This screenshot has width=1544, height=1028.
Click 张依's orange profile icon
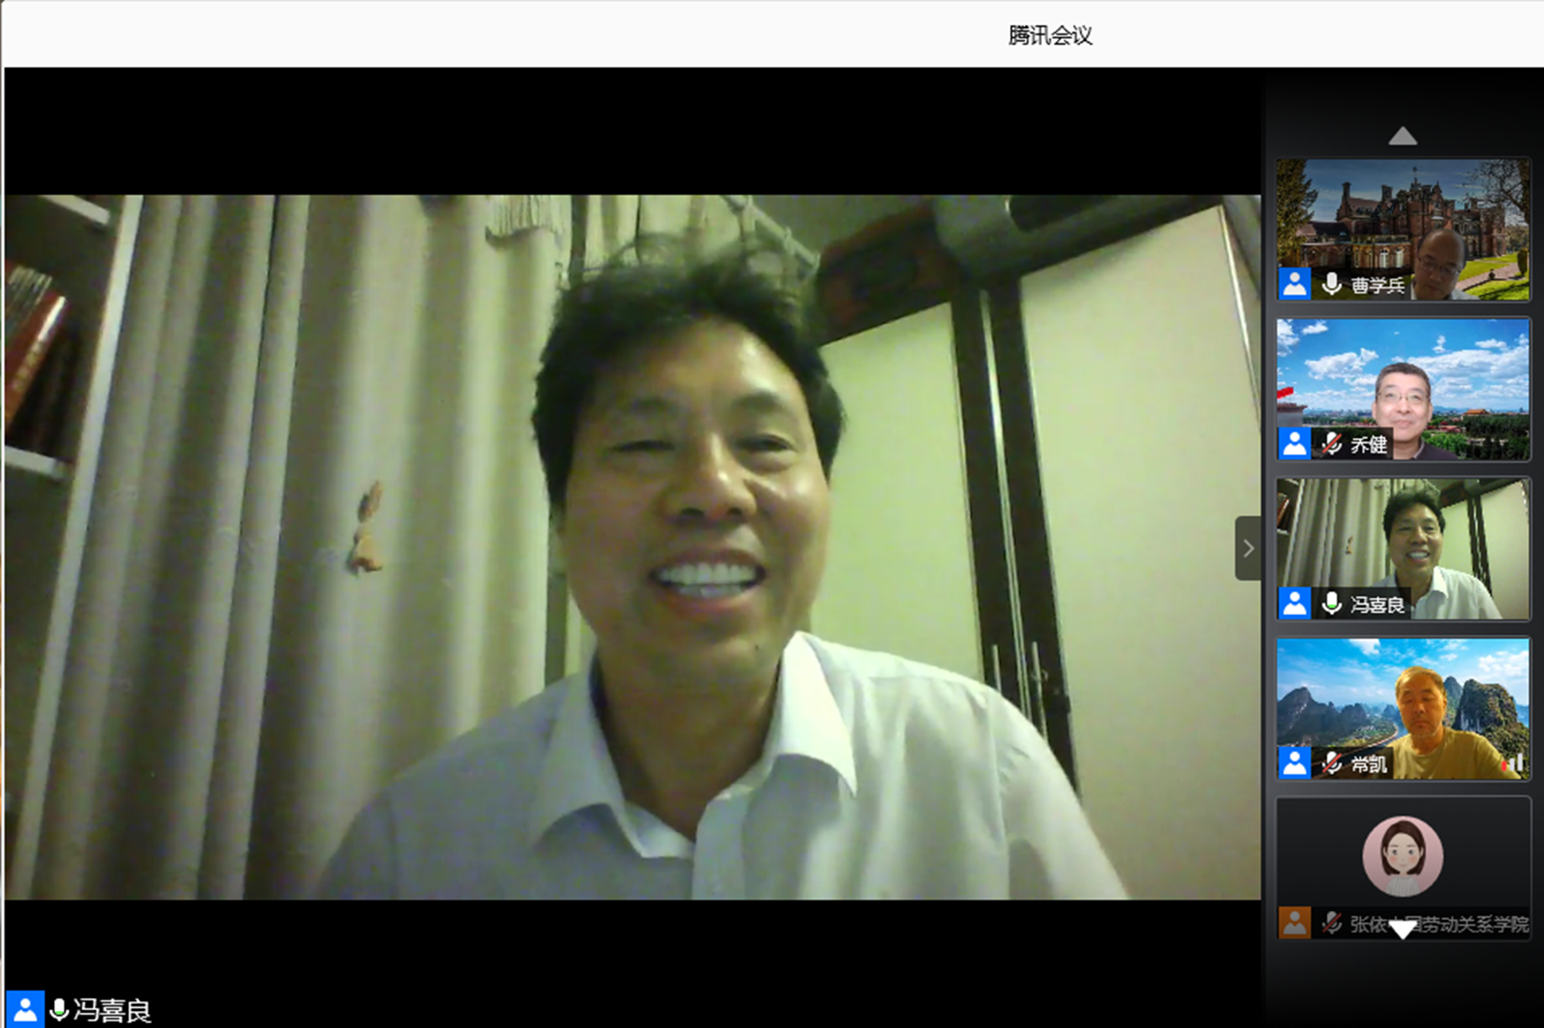point(1295,923)
